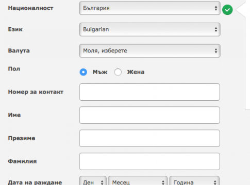Focus the Номер за контакт input field
The width and height of the screenshot is (250, 185).
149,92
